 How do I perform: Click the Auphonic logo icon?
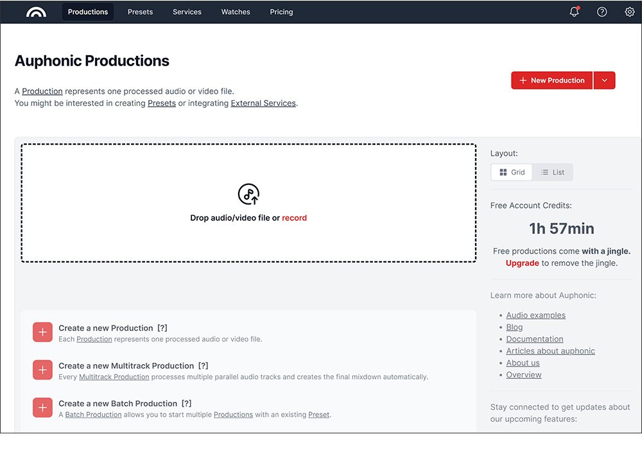coord(36,12)
